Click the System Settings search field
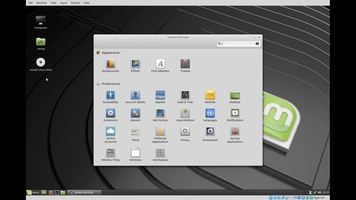 pos(239,43)
